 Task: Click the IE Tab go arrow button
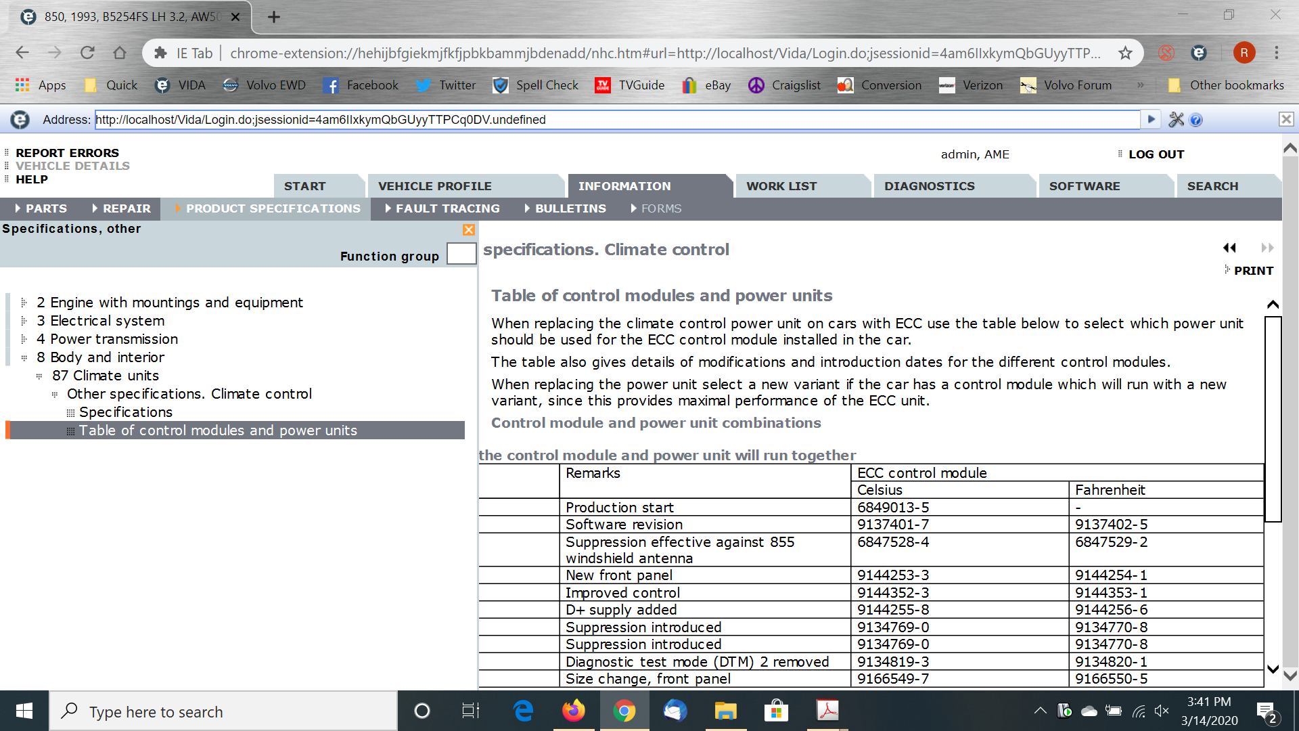point(1150,120)
